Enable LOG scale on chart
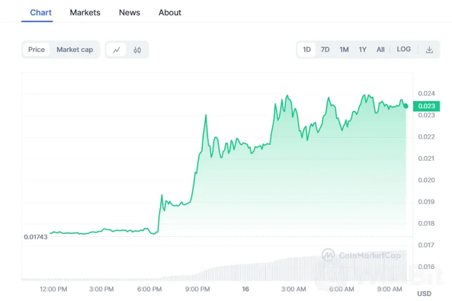Screen dimensions: 452x301 pos(404,49)
